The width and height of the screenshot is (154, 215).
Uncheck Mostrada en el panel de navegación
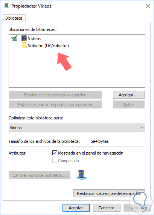click(x=55, y=153)
